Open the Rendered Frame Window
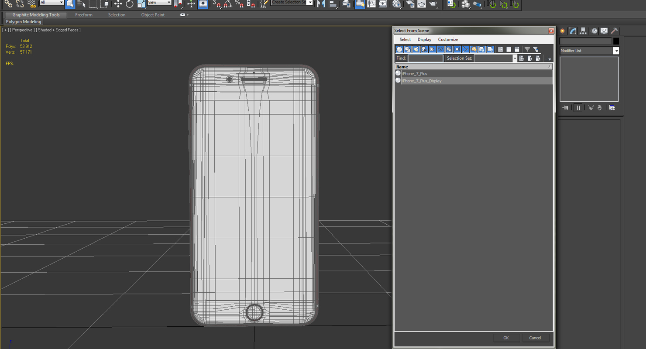This screenshot has height=349, width=646. [422, 4]
